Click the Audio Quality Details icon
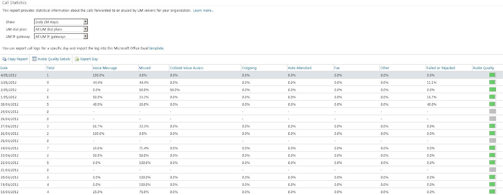Image resolution: width=503 pixels, height=195 pixels. 34,59
